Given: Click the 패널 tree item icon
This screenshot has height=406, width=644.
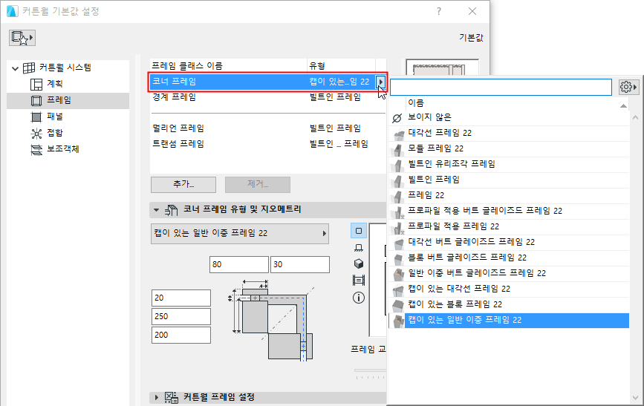Looking at the screenshot, I should [36, 117].
